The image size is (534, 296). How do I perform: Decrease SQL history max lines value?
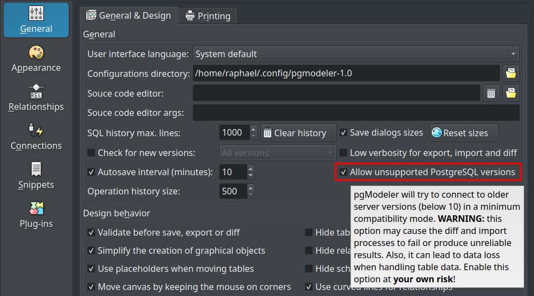tap(253, 136)
